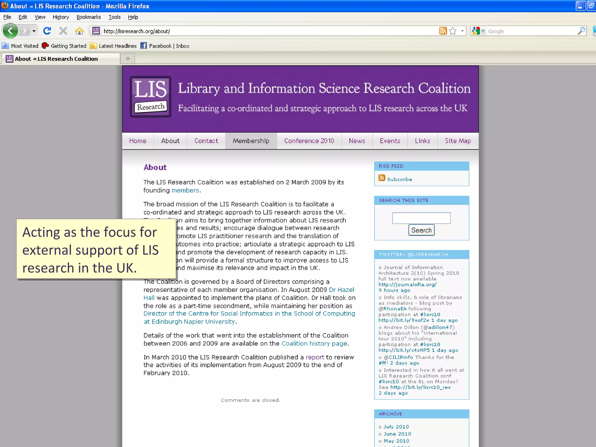Click the Subscribe link

click(x=400, y=180)
